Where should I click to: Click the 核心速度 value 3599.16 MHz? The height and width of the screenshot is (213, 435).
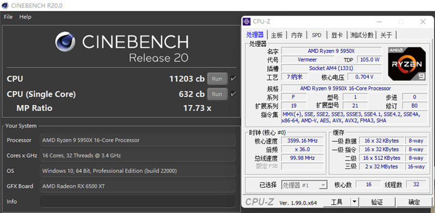coord(302,141)
